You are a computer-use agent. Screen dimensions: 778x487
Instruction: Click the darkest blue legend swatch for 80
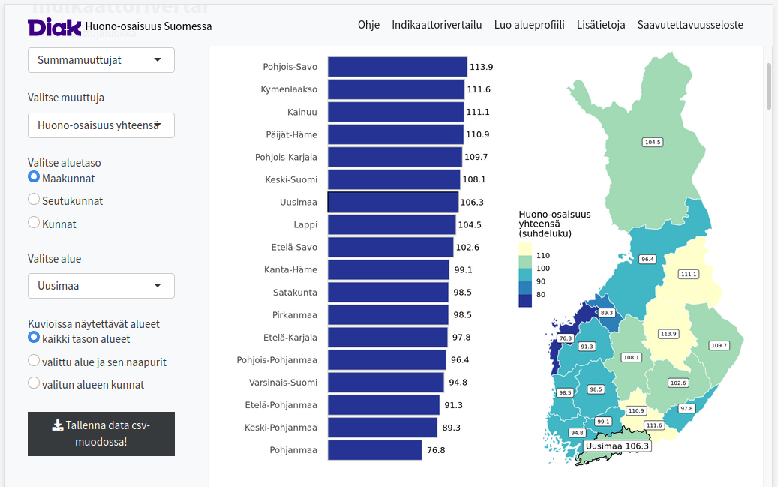coord(525,300)
